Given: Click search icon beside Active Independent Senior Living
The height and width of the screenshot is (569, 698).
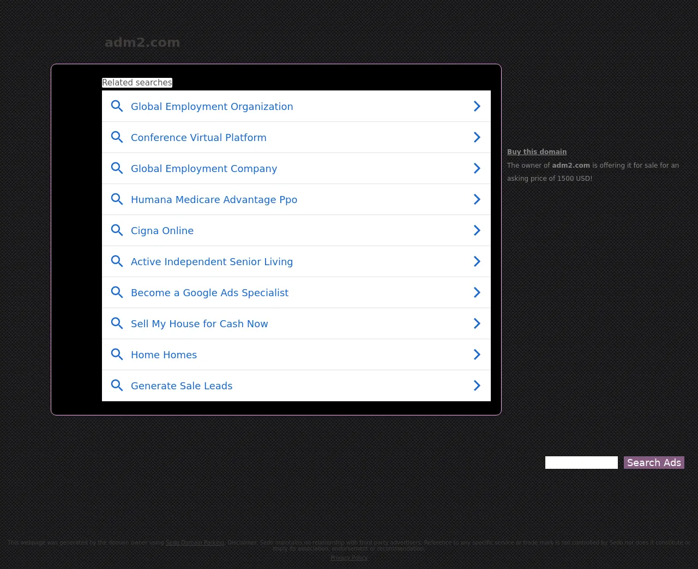Looking at the screenshot, I should (117, 261).
